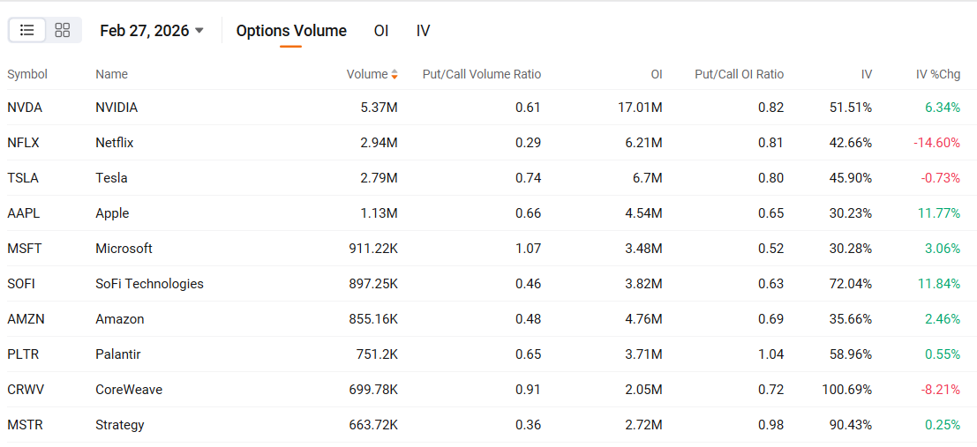The width and height of the screenshot is (977, 447).
Task: Click Amazon's 855.16K volume value
Action: point(373,319)
